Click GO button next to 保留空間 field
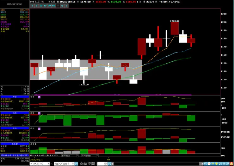 pyautogui.click(x=110, y=164)
